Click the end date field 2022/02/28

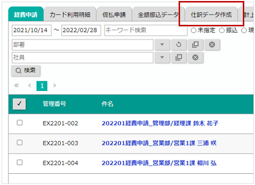tap(81, 30)
